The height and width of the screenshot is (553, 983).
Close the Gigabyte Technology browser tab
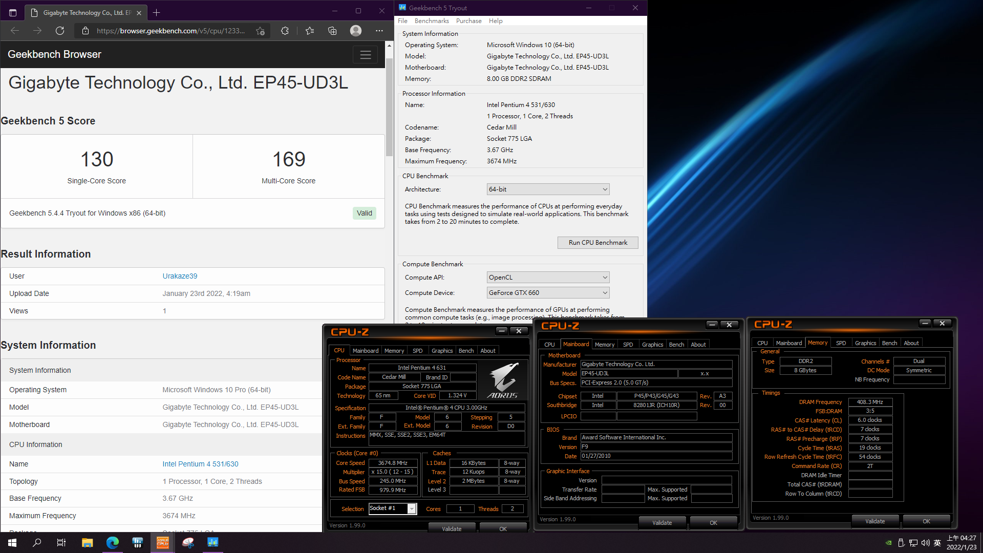[139, 13]
